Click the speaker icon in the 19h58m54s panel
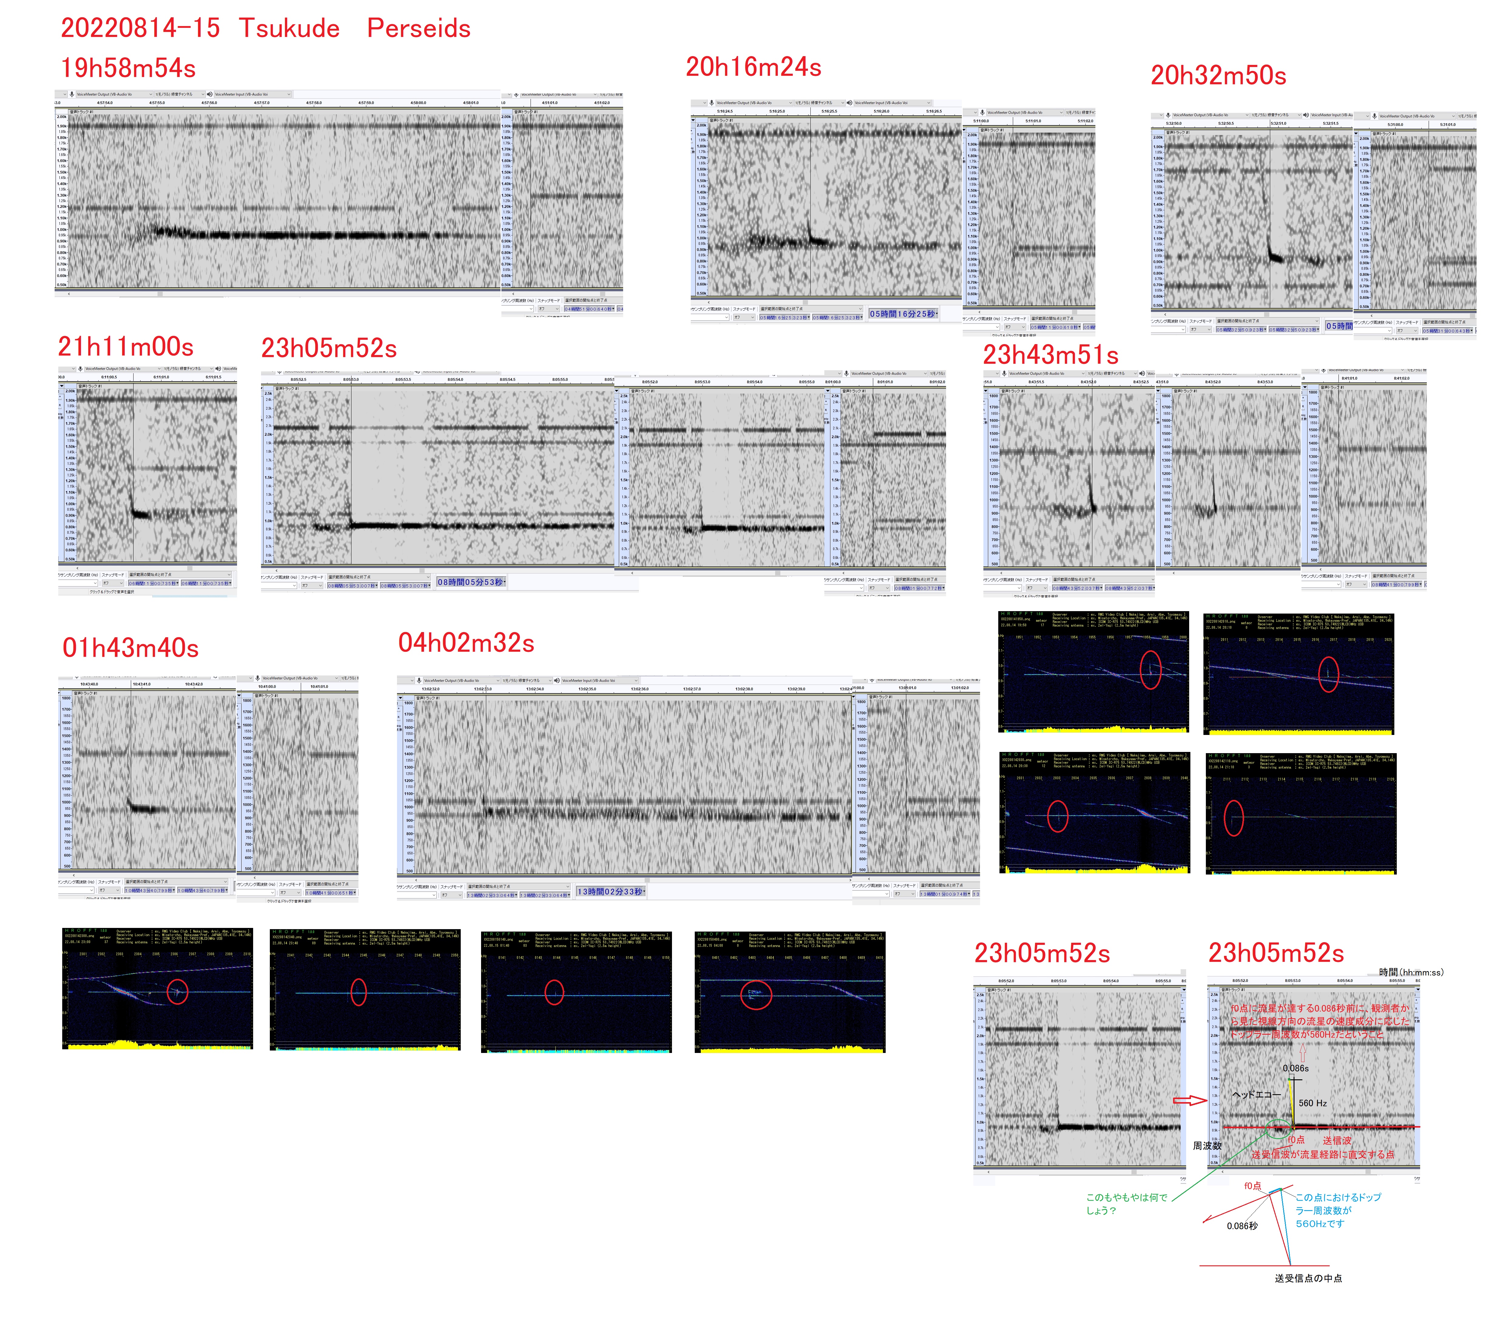The image size is (1503, 1340). (x=210, y=94)
